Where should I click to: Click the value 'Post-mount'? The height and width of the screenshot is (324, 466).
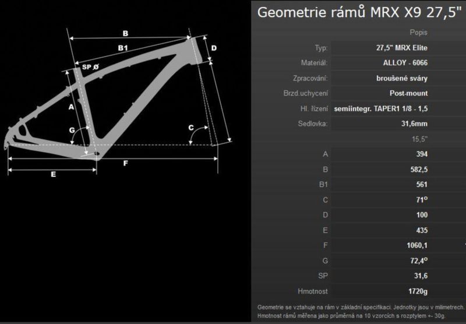tap(409, 93)
